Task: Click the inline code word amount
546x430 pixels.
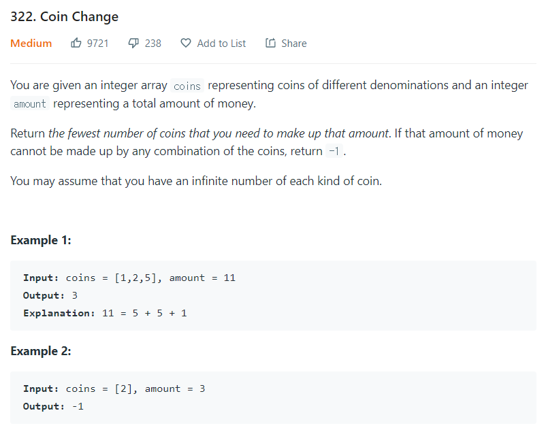Action: (x=30, y=104)
